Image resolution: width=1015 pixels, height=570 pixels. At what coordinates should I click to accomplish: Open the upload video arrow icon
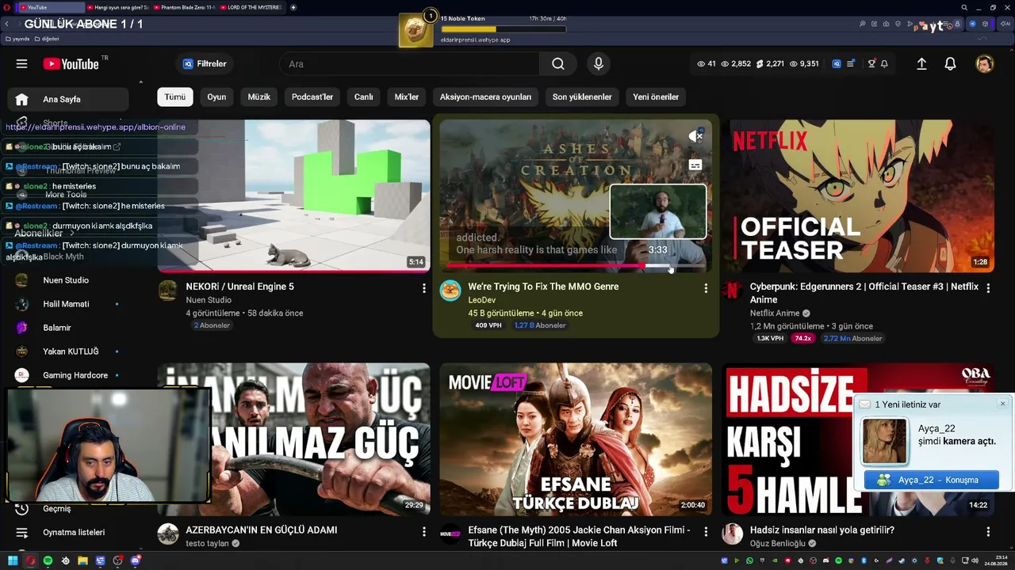tap(921, 64)
